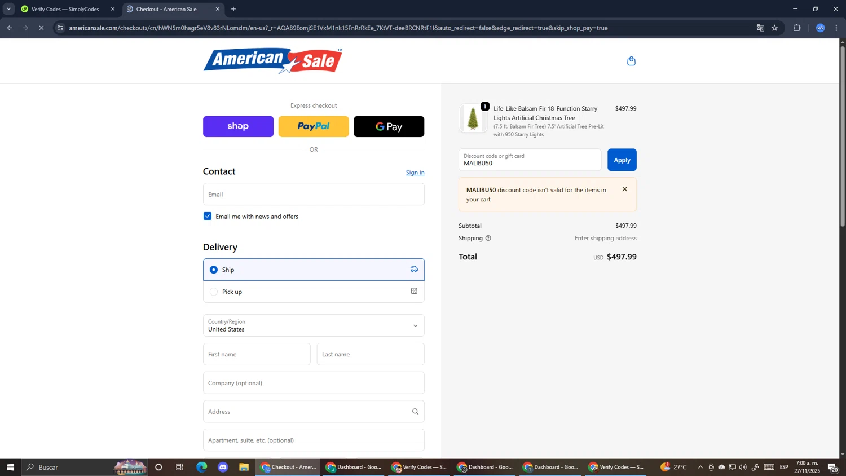
Task: Click the ESP language indicator
Action: [784, 467]
